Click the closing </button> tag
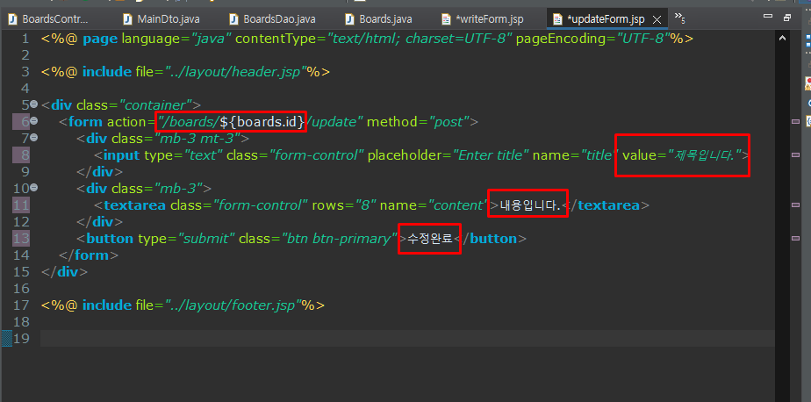 pos(491,239)
